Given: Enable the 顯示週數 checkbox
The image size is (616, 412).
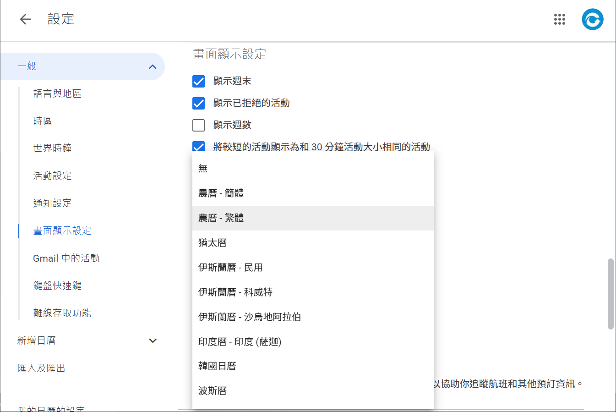Looking at the screenshot, I should [x=198, y=125].
